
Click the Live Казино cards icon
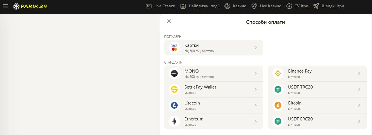[x=254, y=6]
